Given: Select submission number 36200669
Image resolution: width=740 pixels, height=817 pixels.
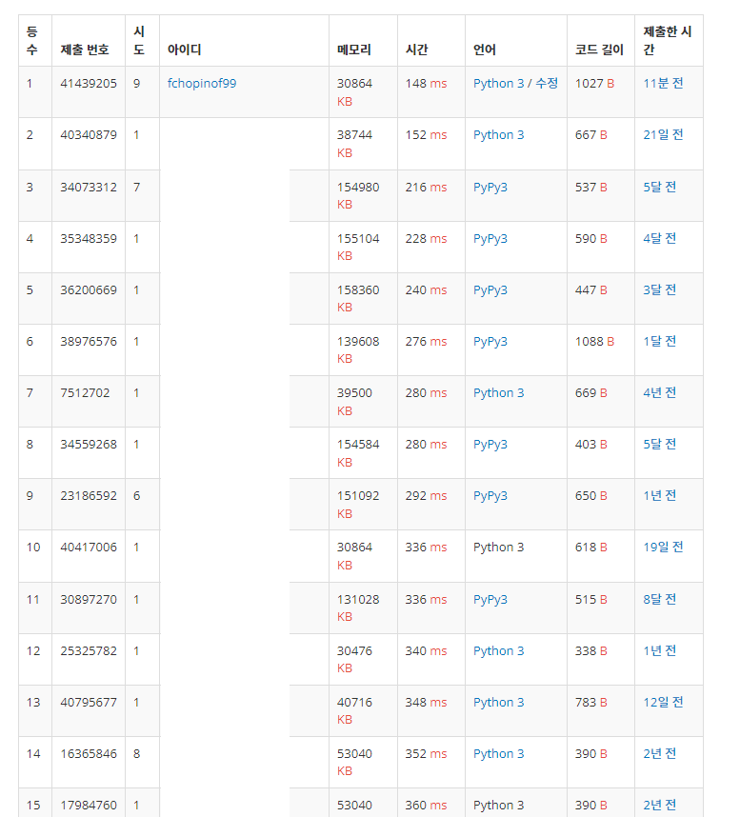Looking at the screenshot, I should pos(88,290).
